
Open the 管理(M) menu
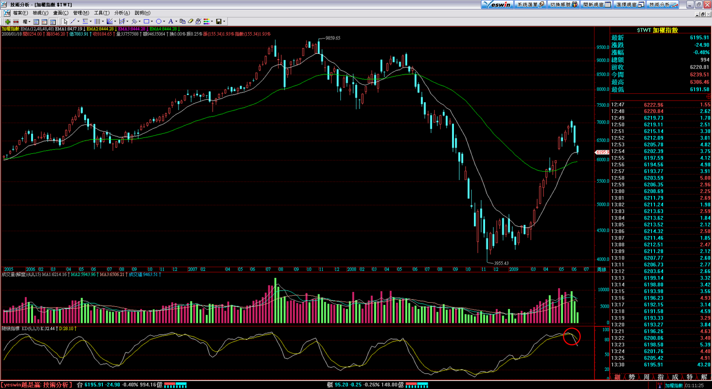click(x=81, y=13)
